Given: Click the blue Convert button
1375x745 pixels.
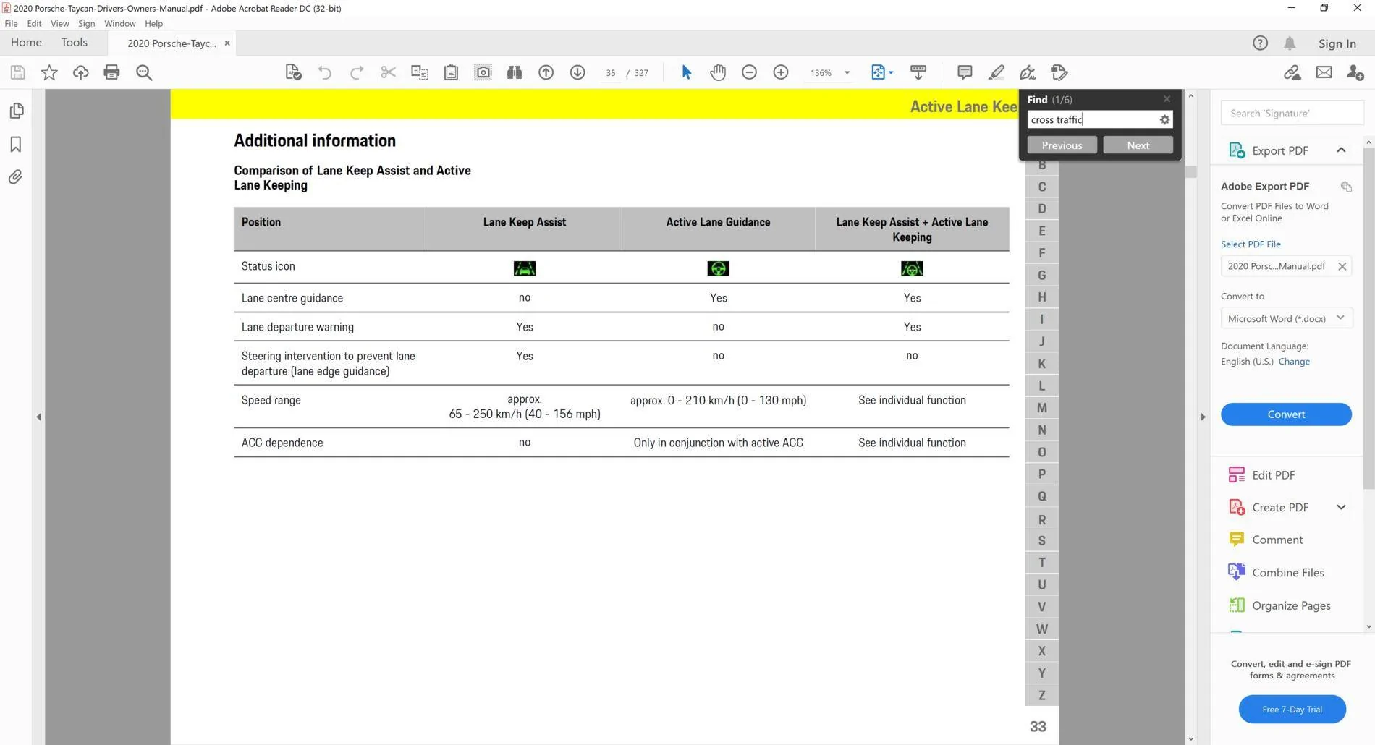Looking at the screenshot, I should [x=1286, y=414].
